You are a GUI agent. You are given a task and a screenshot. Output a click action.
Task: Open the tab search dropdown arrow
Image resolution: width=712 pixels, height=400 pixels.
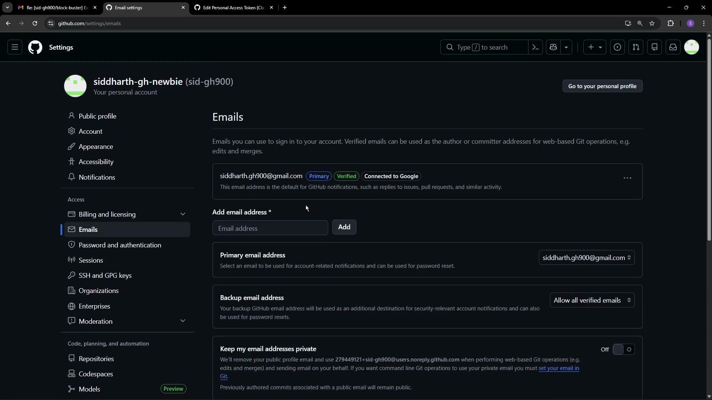pos(7,7)
